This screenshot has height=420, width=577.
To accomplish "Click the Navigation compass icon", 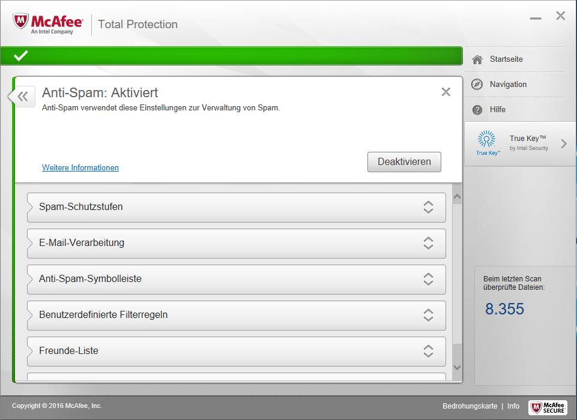I will pyautogui.click(x=477, y=85).
